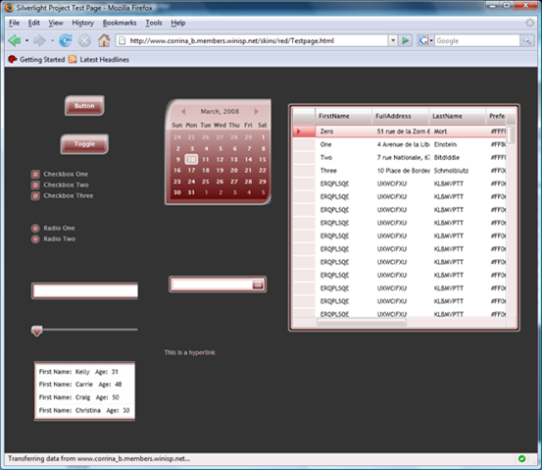The height and width of the screenshot is (470, 542).
Task: Select Radio One
Action: pos(35,228)
